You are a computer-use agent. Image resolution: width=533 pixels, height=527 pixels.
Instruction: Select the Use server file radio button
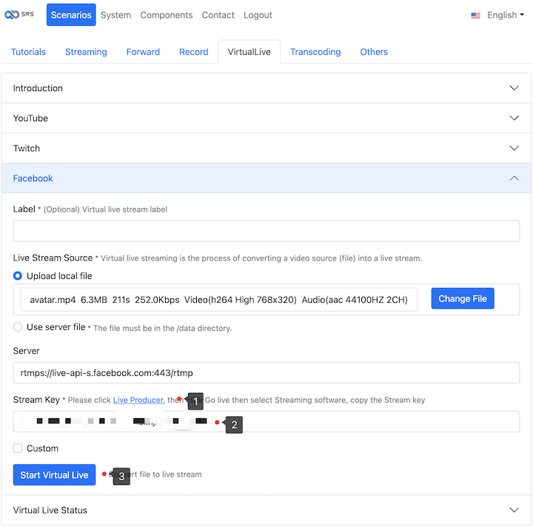click(17, 327)
